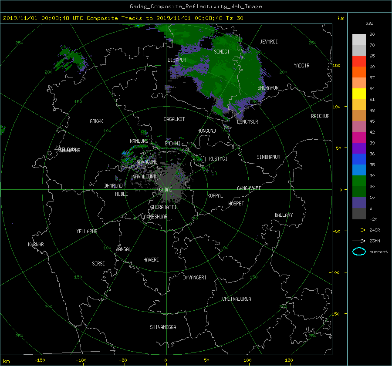This screenshot has height=366, width=392.
Task: Pick the indigo 10-5 dBZ legend swatch
Action: [x=359, y=202]
